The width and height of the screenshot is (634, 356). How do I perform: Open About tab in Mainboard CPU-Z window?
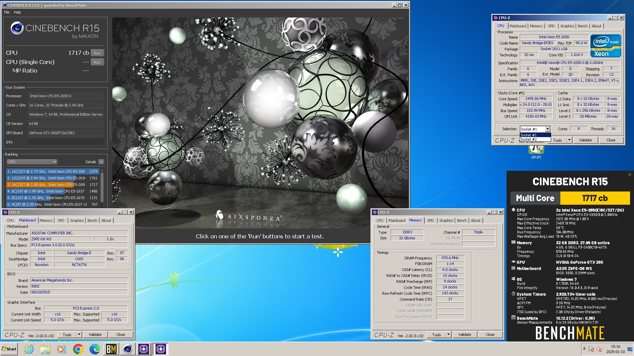[106, 221]
